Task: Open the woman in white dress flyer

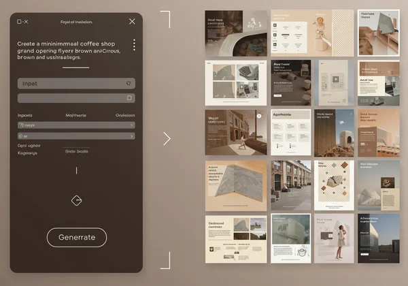Action: click(x=334, y=238)
